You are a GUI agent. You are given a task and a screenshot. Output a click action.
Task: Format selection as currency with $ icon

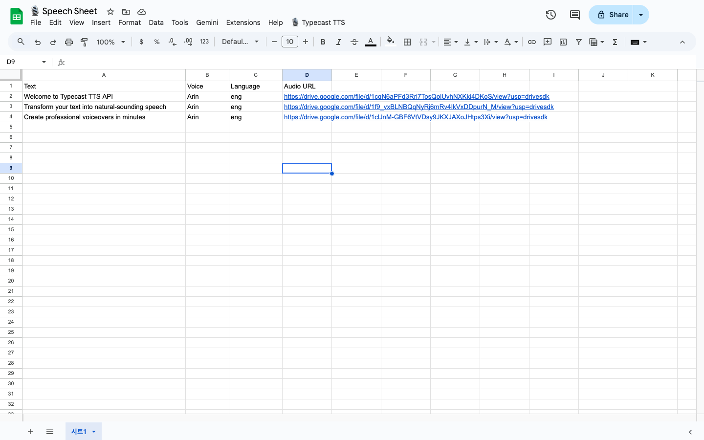[x=141, y=42]
